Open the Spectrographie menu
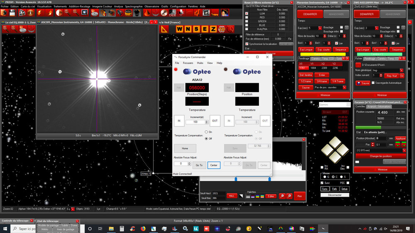The width and height of the screenshot is (415, 233). (134, 7)
